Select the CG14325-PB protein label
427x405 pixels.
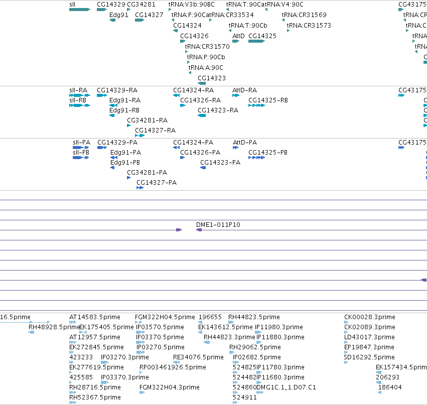point(268,153)
